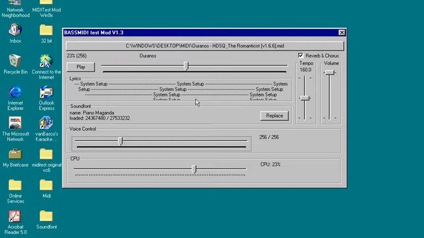The width and height of the screenshot is (424, 238).
Task: Click the 'Ouranos' track title text
Action: coord(148,56)
